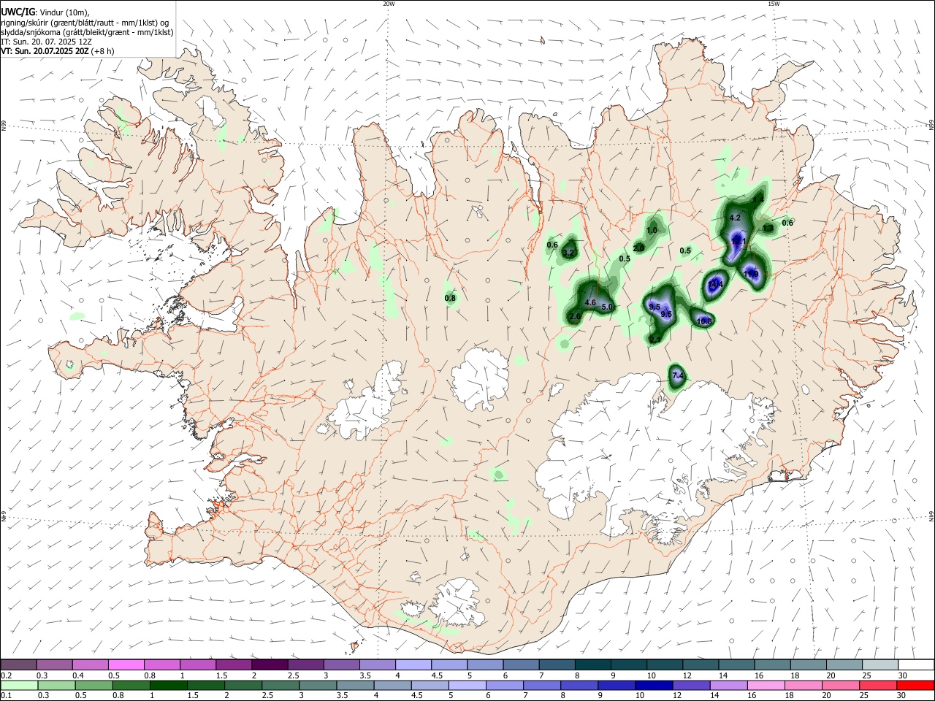
Task: Click the UWC/IG Vindur (10m) title text
Action: [45, 12]
